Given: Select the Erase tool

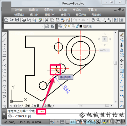Looking at the screenshot, I should click(x=122, y=35).
